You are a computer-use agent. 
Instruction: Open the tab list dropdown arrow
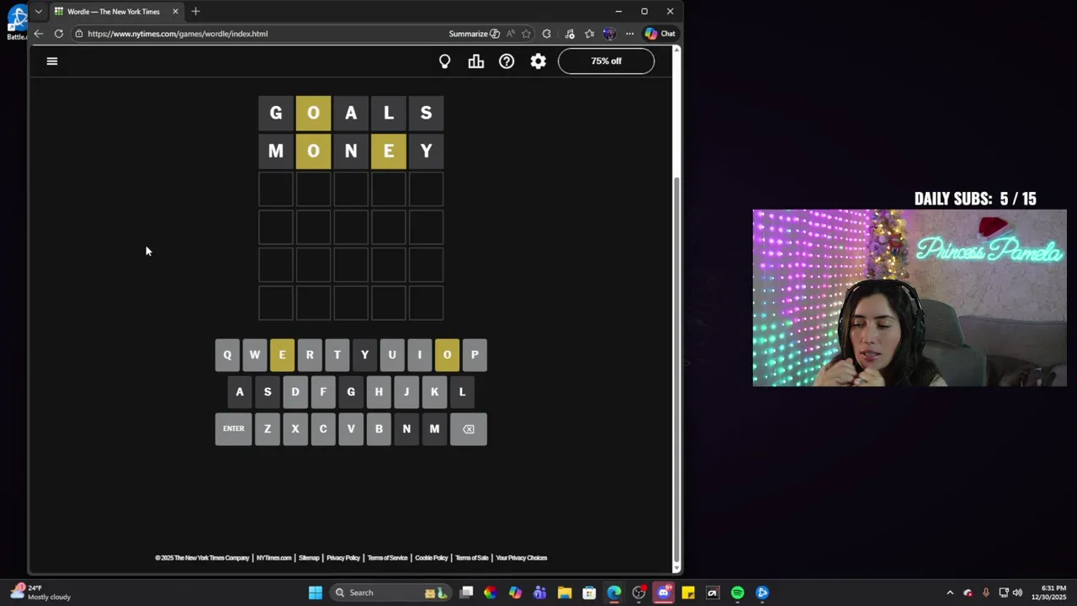coord(39,12)
